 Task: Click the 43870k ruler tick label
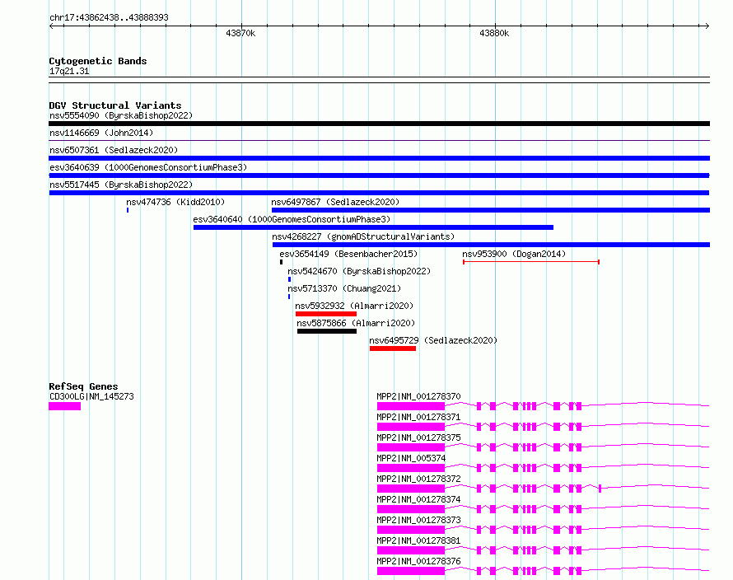240,34
